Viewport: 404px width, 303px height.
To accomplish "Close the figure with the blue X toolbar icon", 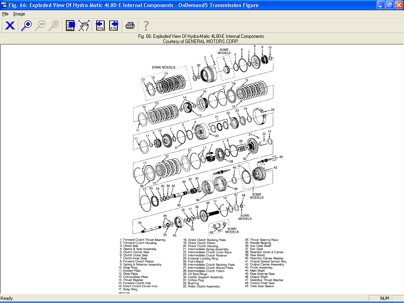I will tap(10, 26).
